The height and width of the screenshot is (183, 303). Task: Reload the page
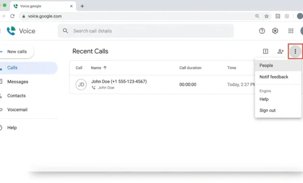click(x=13, y=16)
